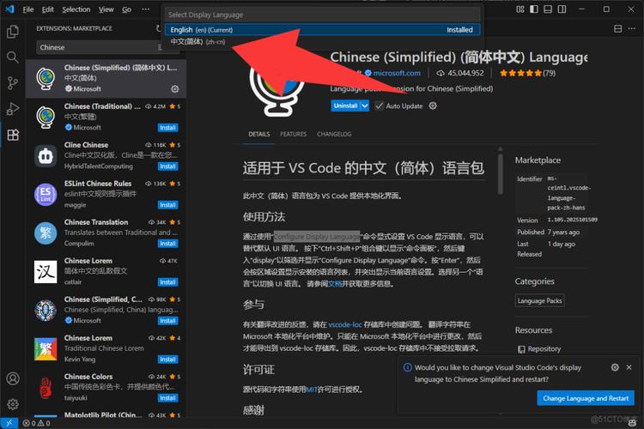Image resolution: width=644 pixels, height=429 pixels.
Task: Click the Select Display Language input box
Action: pyautogui.click(x=322, y=15)
